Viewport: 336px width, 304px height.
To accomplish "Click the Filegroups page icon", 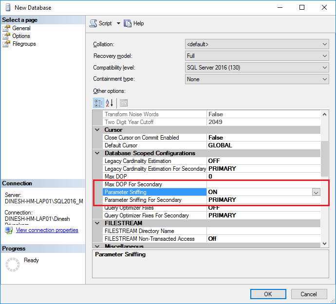I will coord(6,44).
